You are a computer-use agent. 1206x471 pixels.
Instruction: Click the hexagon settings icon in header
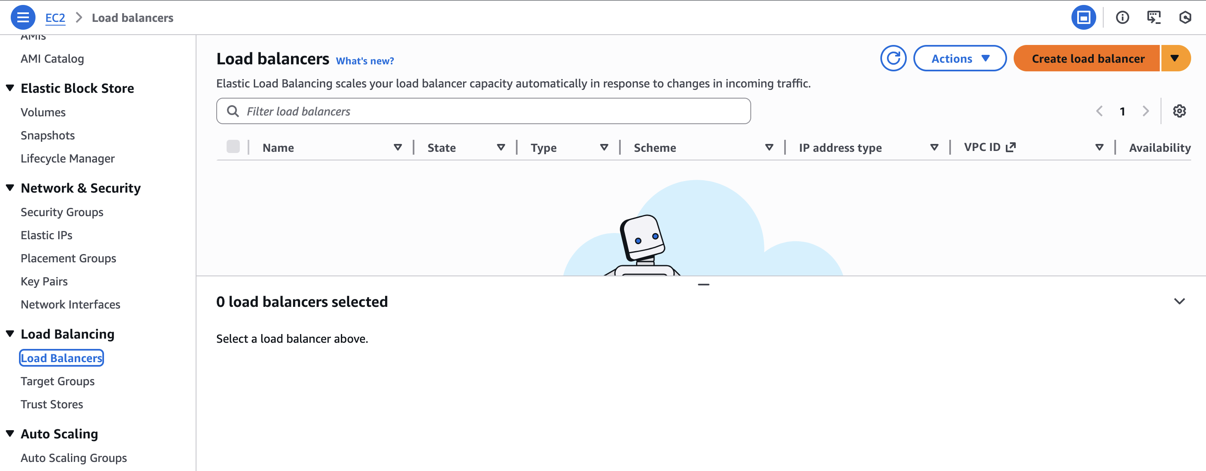click(x=1185, y=18)
